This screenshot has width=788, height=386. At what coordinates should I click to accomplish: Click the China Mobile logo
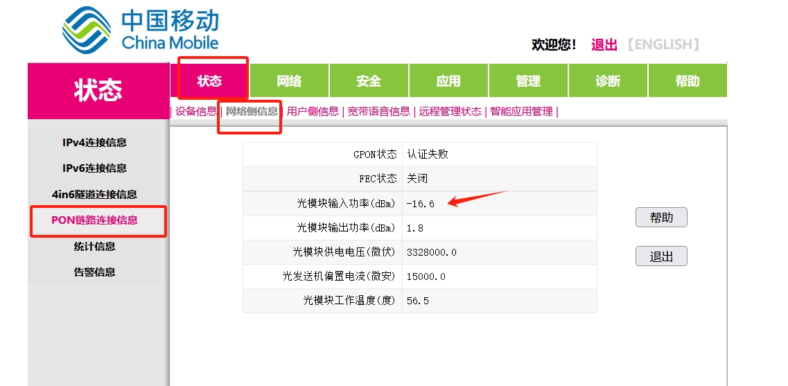(x=141, y=30)
